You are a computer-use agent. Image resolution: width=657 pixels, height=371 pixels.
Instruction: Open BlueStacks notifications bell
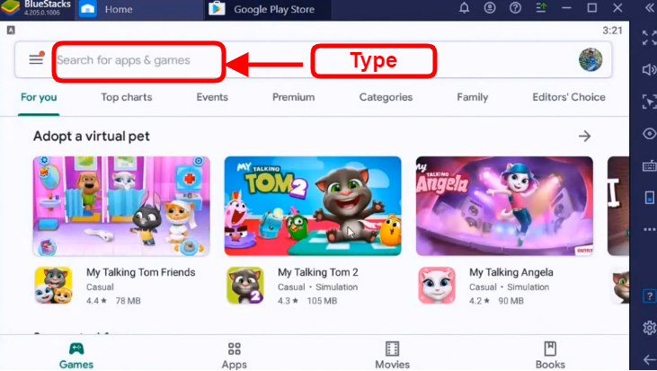[x=465, y=8]
